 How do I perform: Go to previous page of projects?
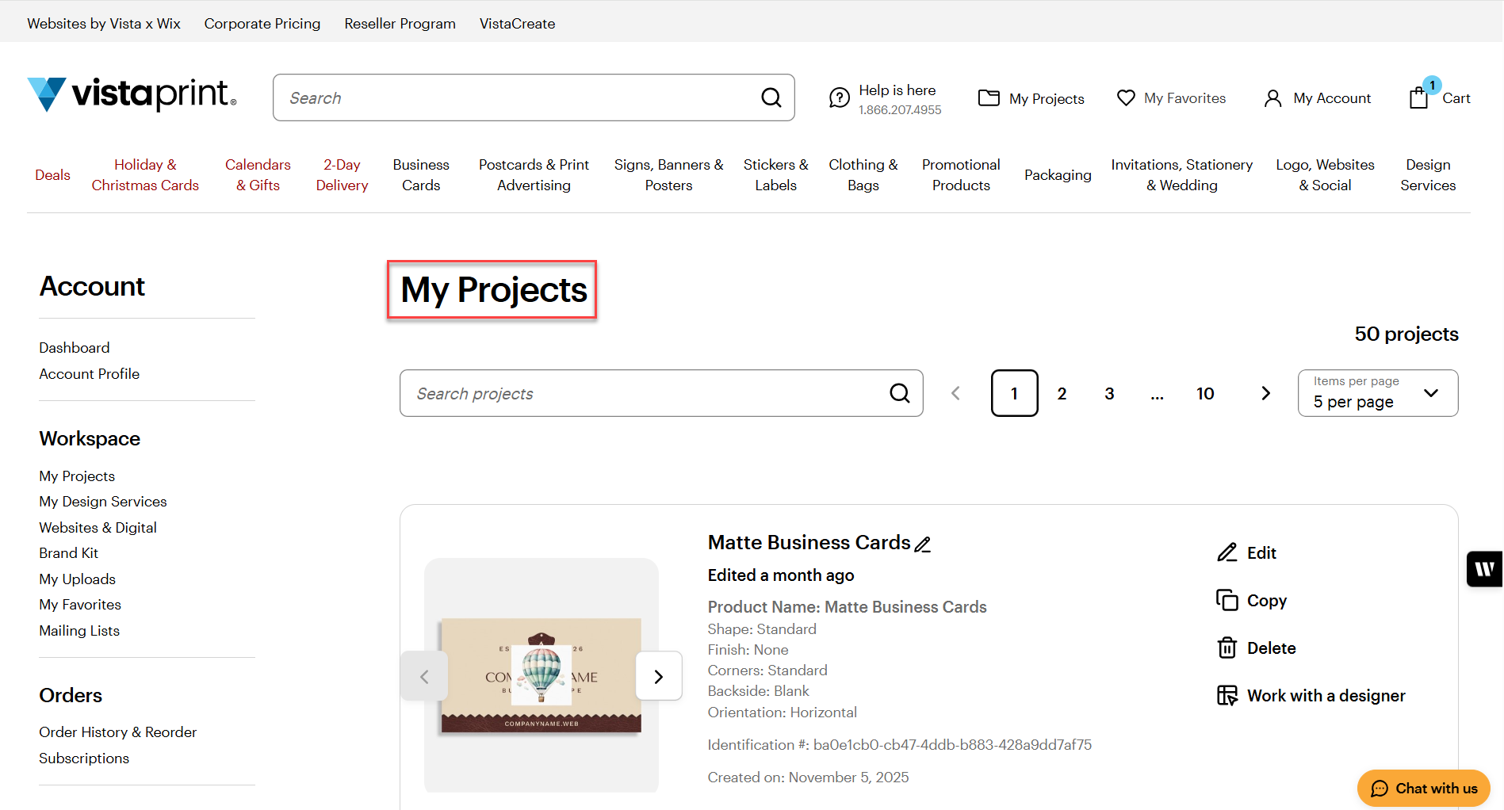tap(955, 393)
